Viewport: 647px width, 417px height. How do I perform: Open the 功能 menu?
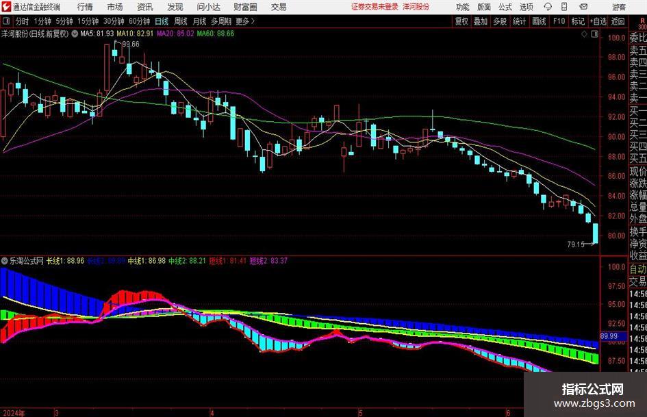click(463, 7)
